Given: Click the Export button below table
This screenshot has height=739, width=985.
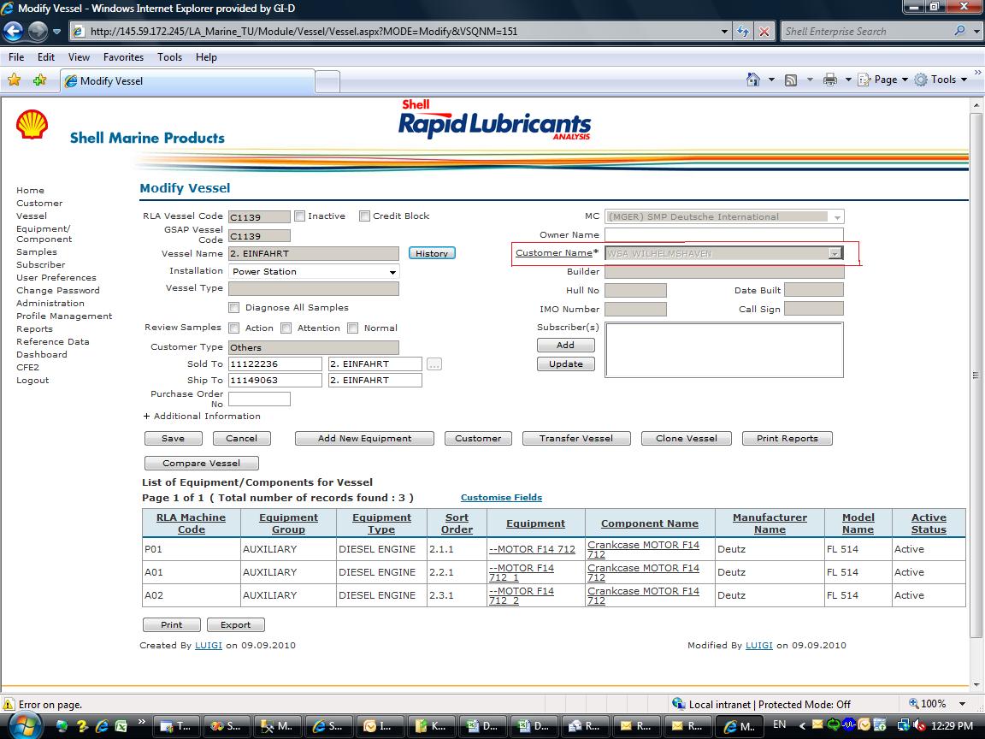Looking at the screenshot, I should tap(236, 624).
